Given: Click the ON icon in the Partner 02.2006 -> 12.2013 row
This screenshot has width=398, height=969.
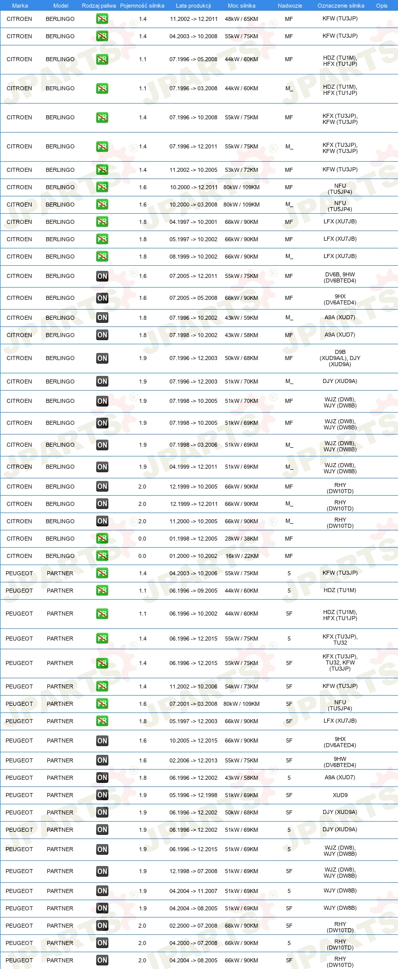Looking at the screenshot, I should pos(102,760).
